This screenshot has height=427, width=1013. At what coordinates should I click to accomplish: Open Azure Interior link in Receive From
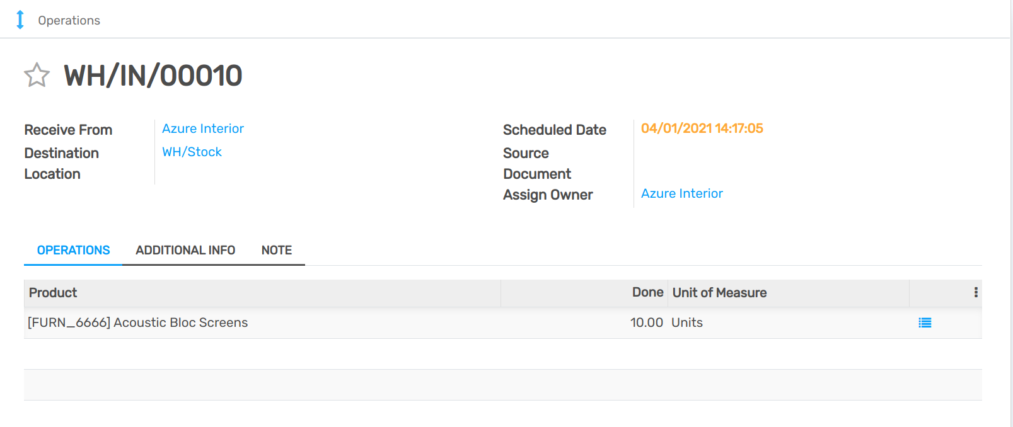(x=202, y=128)
